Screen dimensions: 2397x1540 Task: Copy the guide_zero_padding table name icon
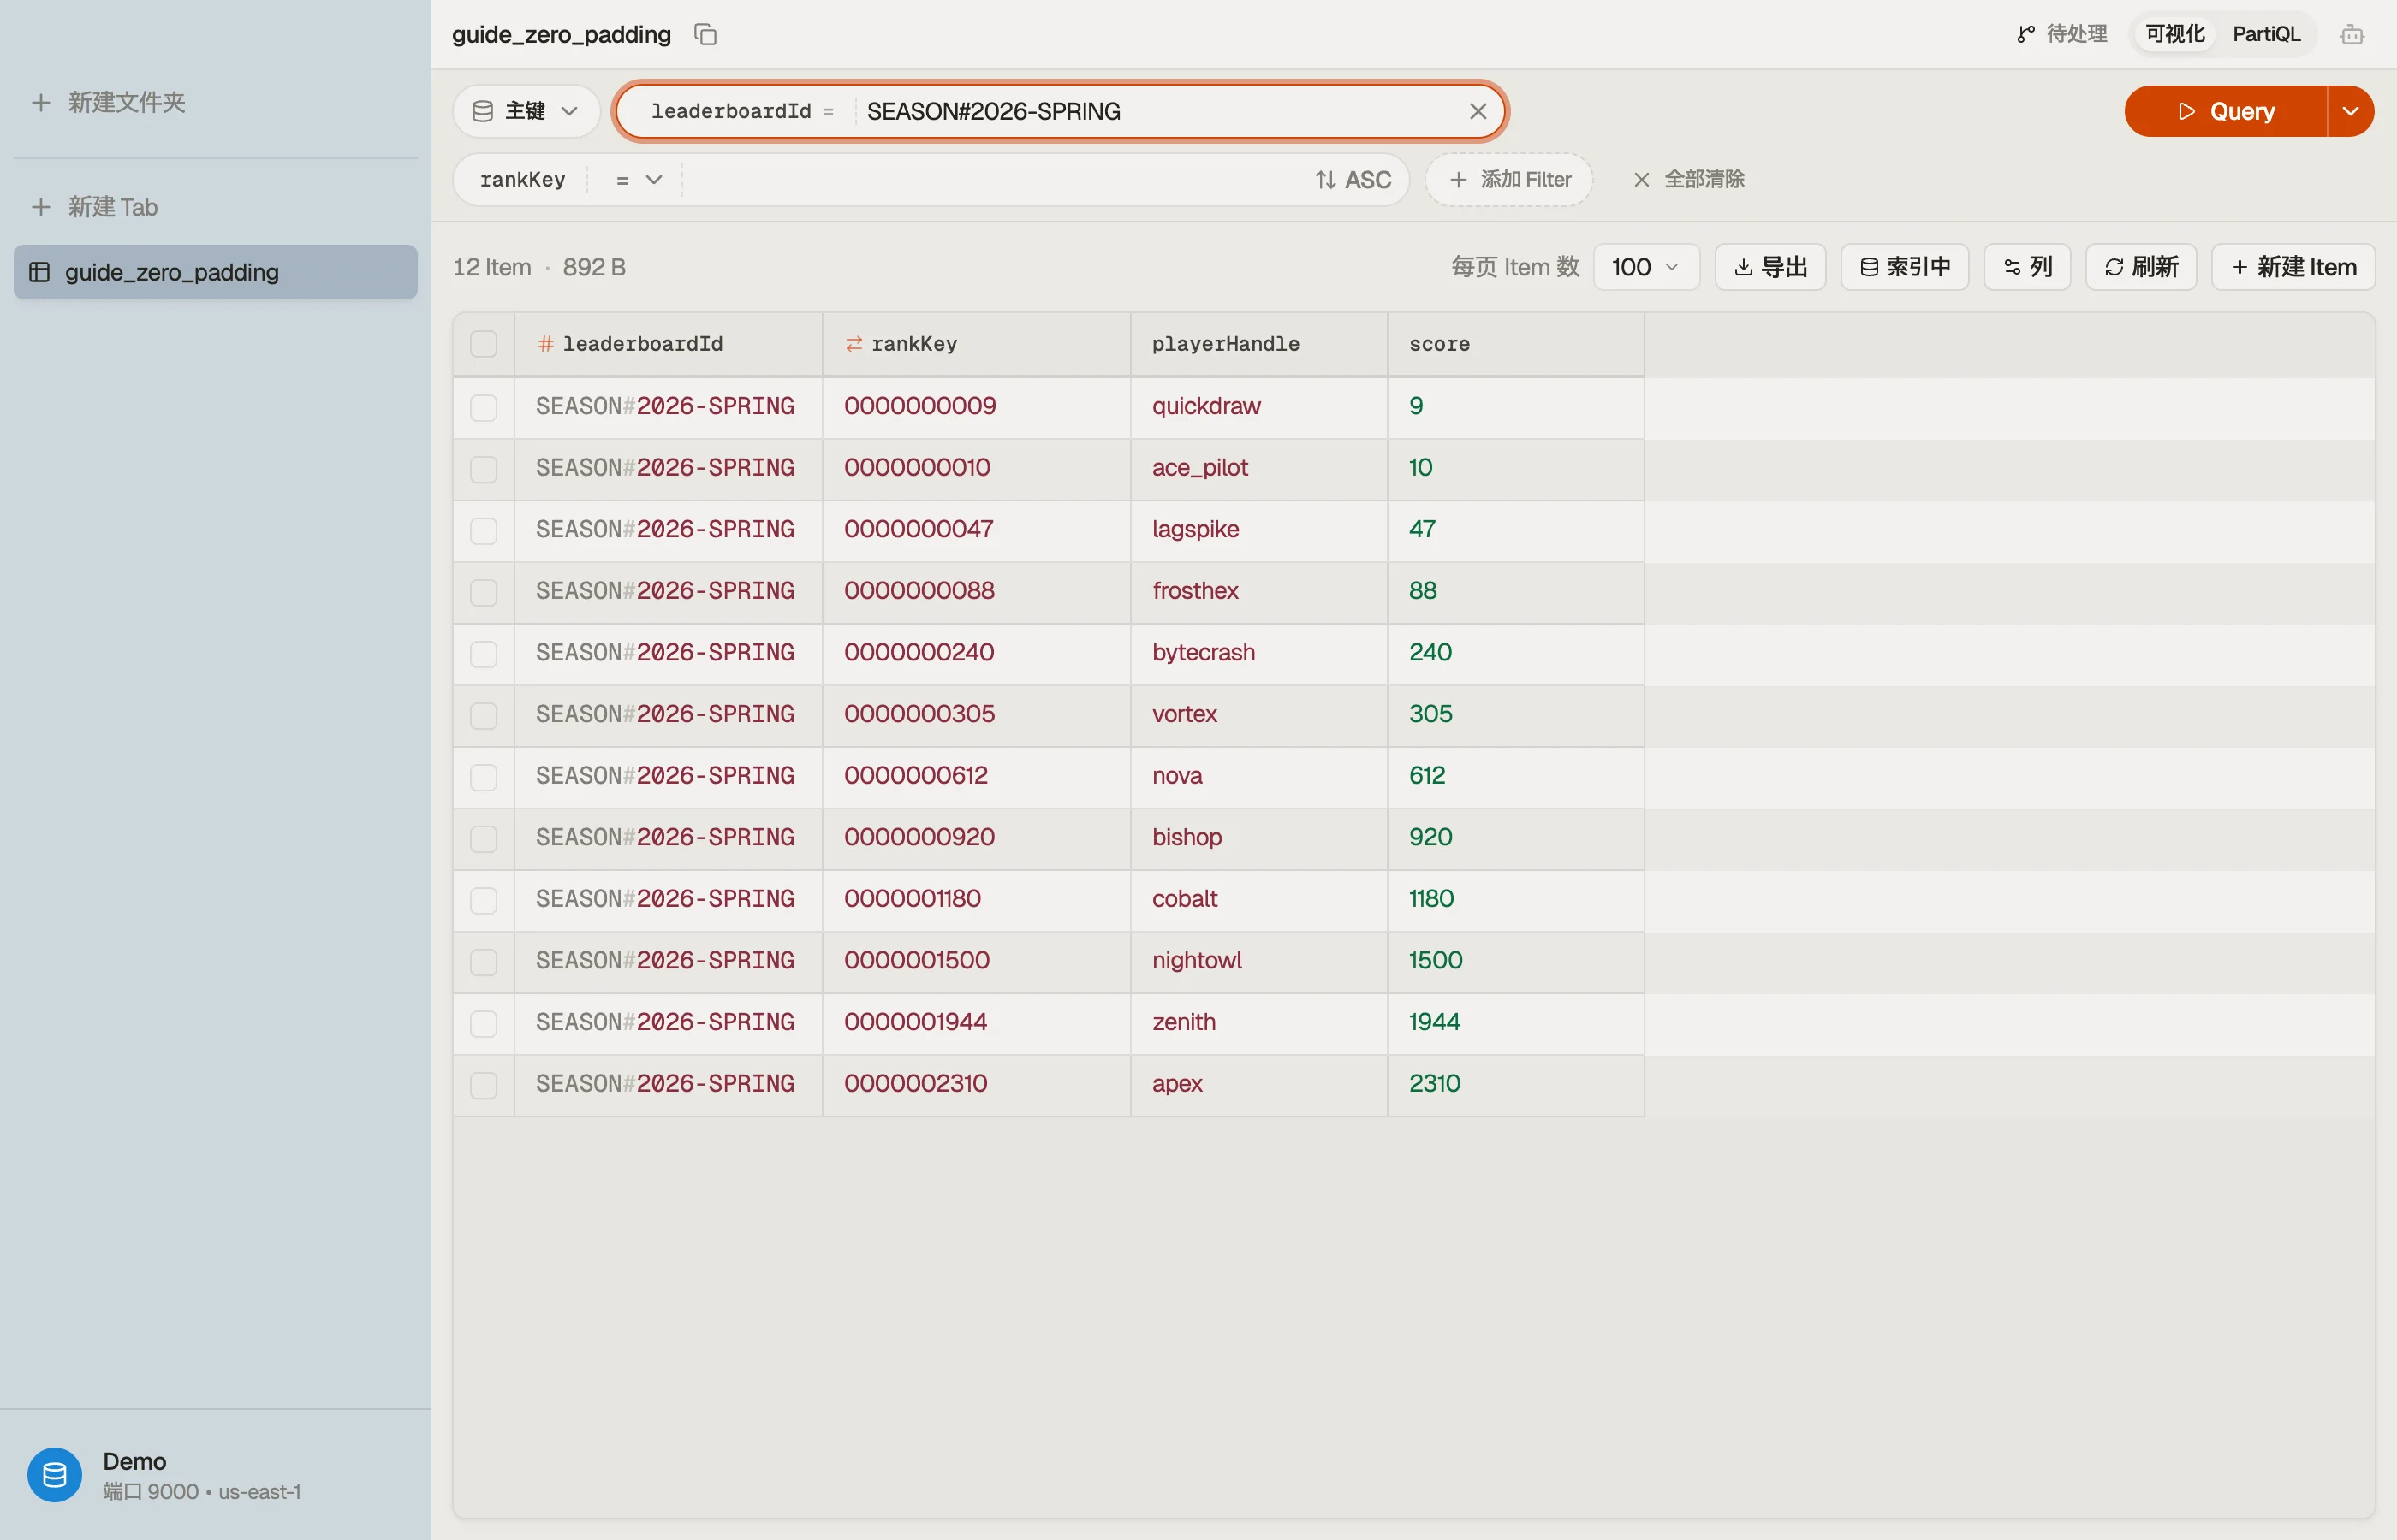[x=705, y=35]
